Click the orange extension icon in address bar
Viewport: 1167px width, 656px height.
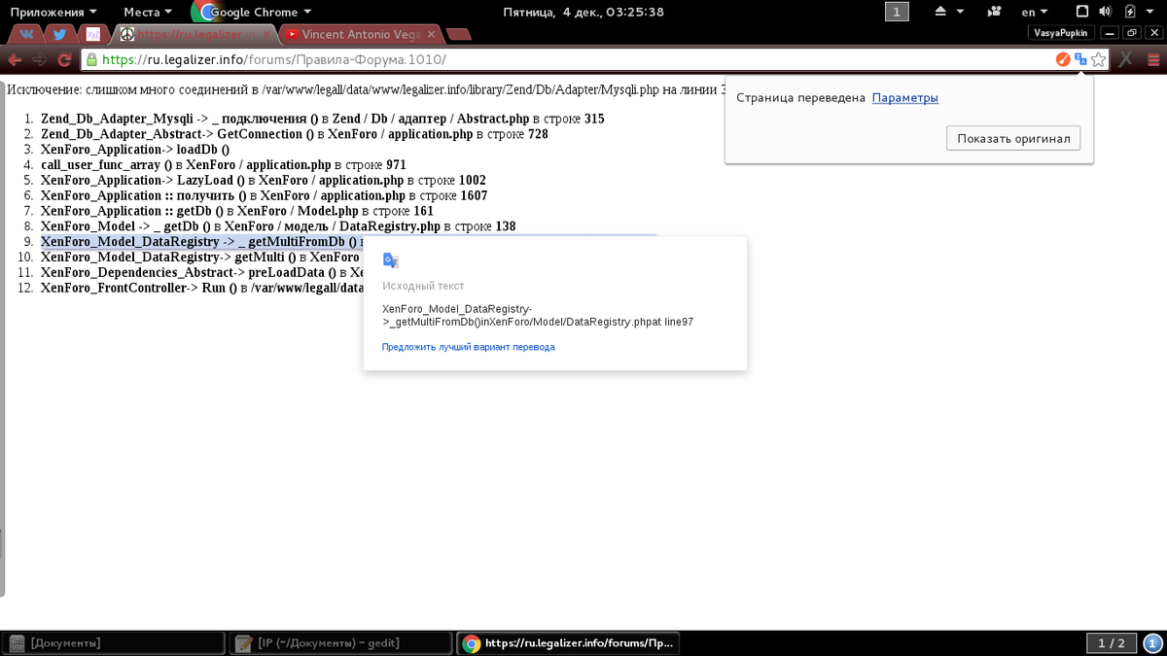[1063, 59]
